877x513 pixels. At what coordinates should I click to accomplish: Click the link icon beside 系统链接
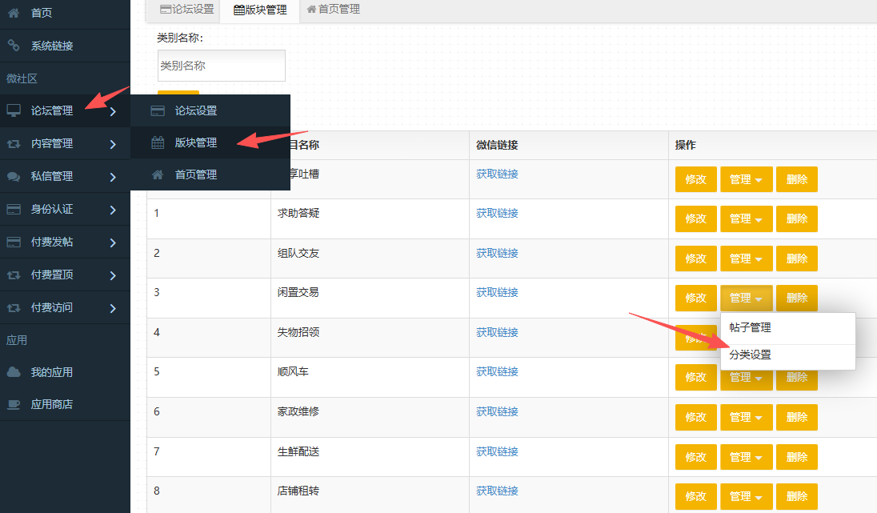click(x=14, y=46)
